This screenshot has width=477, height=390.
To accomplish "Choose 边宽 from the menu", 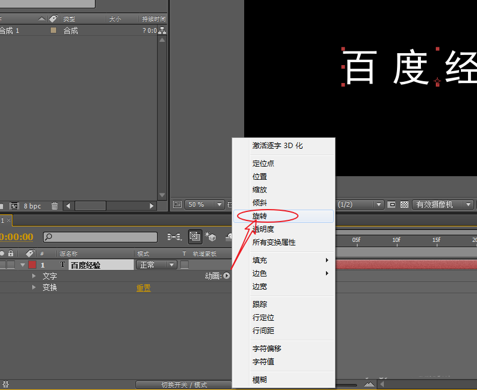I will (284, 287).
